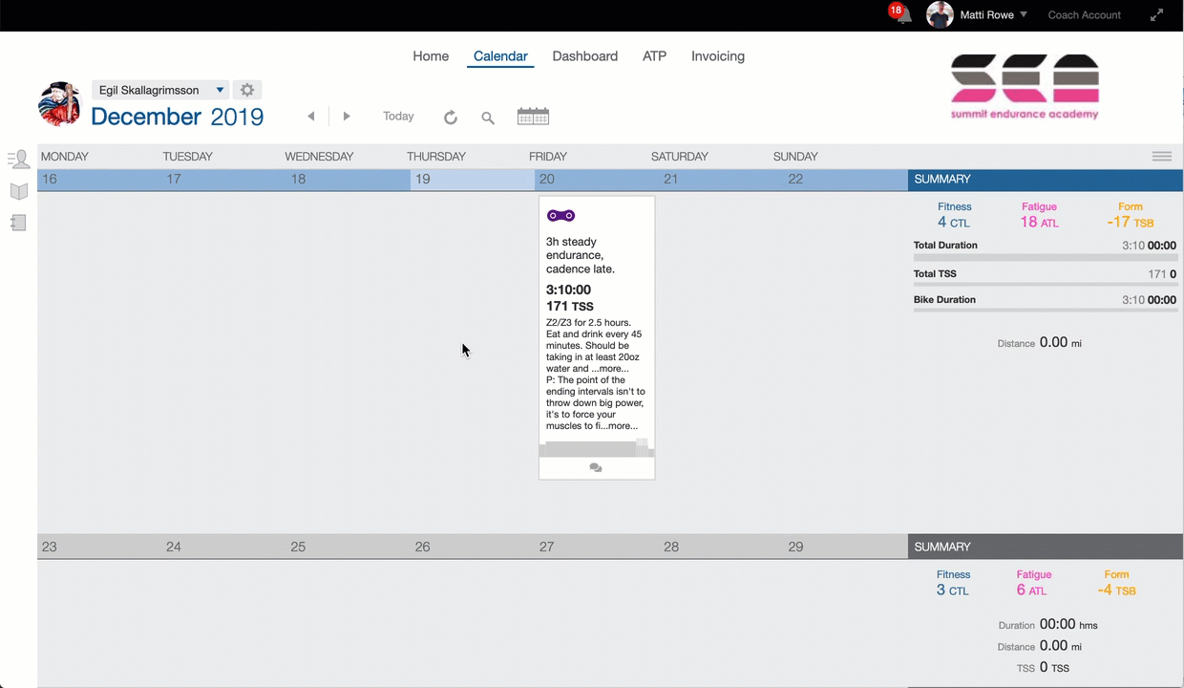
Task: Open the date picker calendar icon
Action: click(x=533, y=117)
